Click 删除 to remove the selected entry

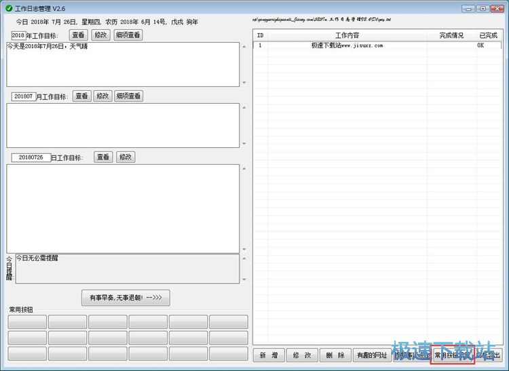335,355
